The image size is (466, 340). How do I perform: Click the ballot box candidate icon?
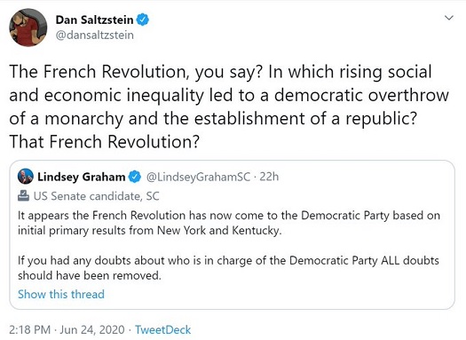[23, 196]
